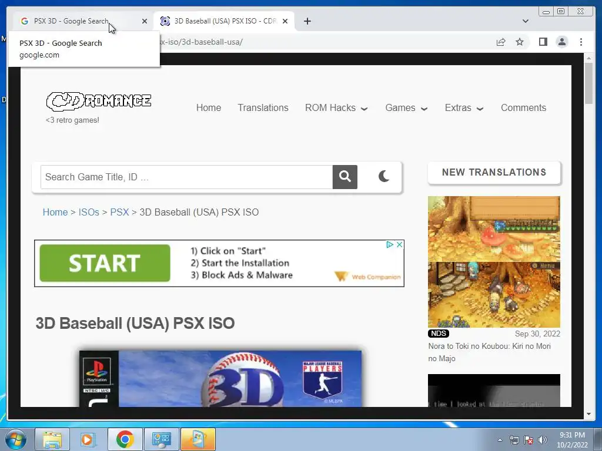The image size is (602, 451).
Task: Click the 3D Baseball (USA) PSX ISO heading
Action: click(135, 324)
